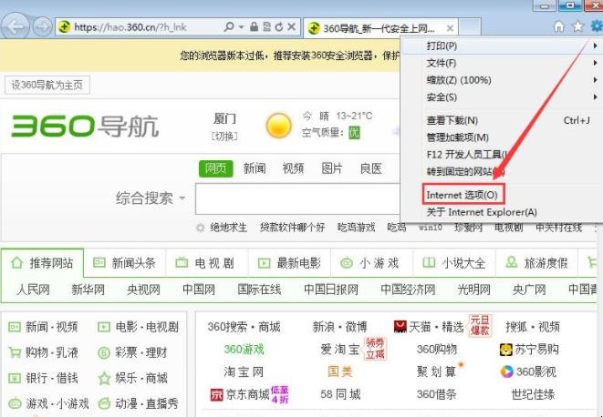Open the 推荐网站 tab
603x417 pixels.
click(42, 263)
